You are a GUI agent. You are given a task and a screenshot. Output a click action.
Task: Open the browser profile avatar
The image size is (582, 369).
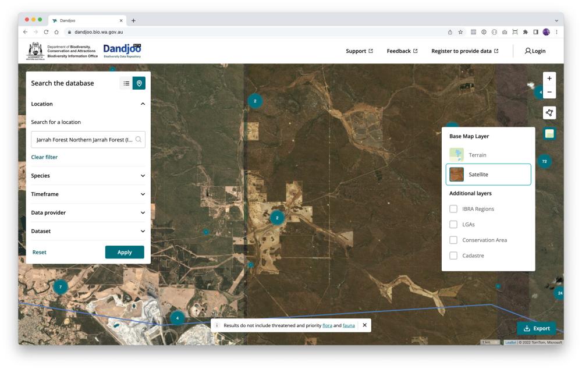tap(546, 32)
